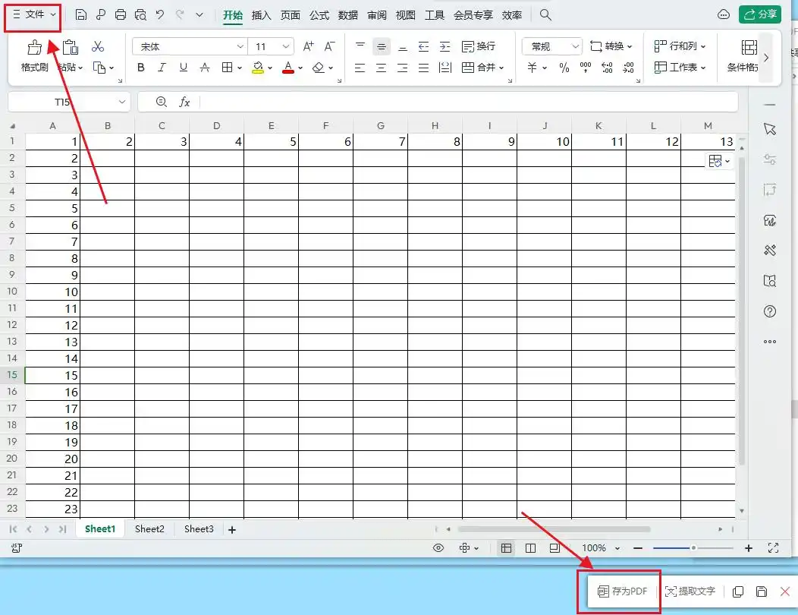
Task: Toggle middle vertical alignment
Action: pos(381,47)
